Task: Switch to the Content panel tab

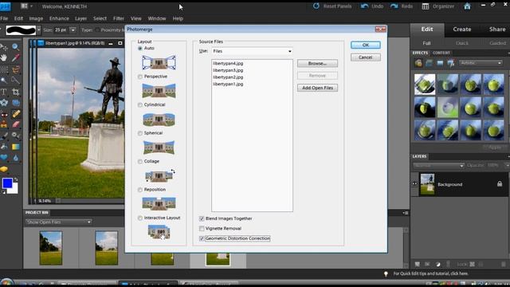Action: [441, 53]
